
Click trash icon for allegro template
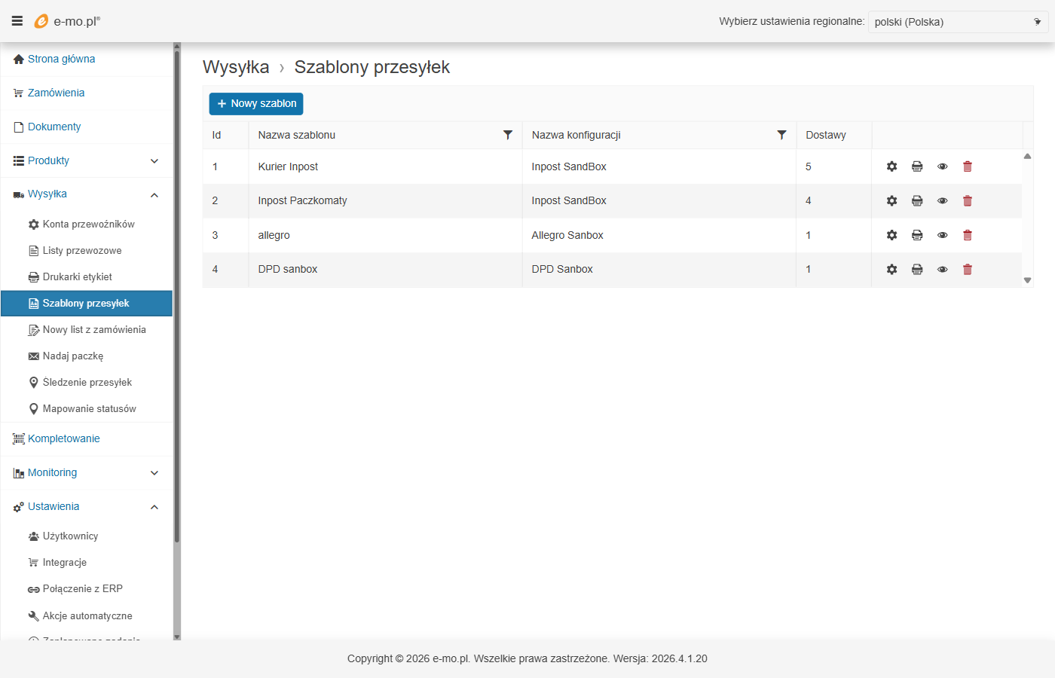coord(968,235)
